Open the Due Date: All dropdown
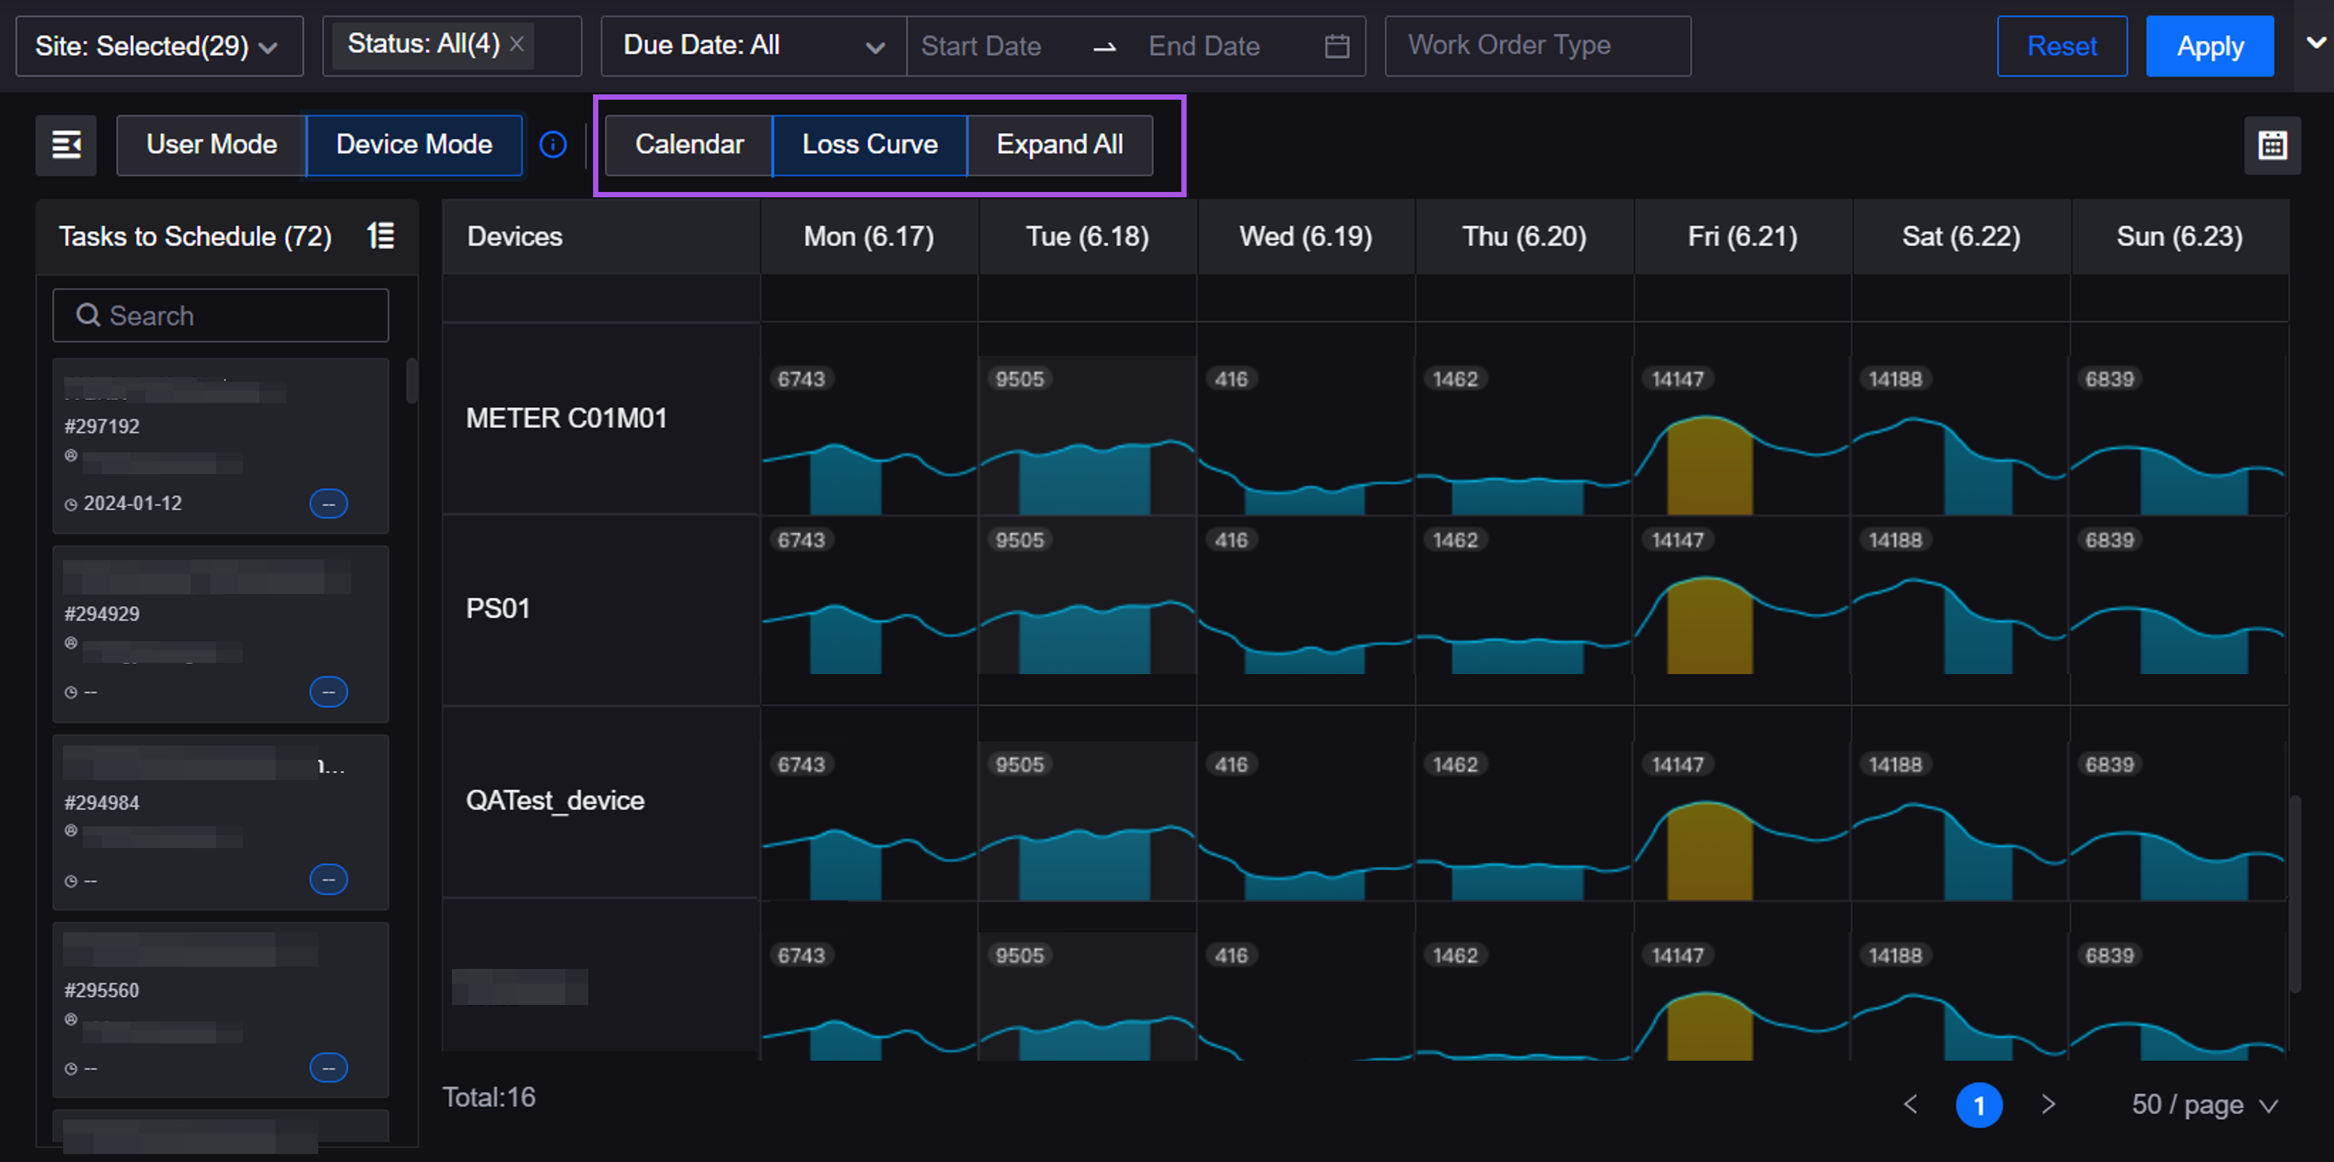Image resolution: width=2334 pixels, height=1162 pixels. click(752, 46)
